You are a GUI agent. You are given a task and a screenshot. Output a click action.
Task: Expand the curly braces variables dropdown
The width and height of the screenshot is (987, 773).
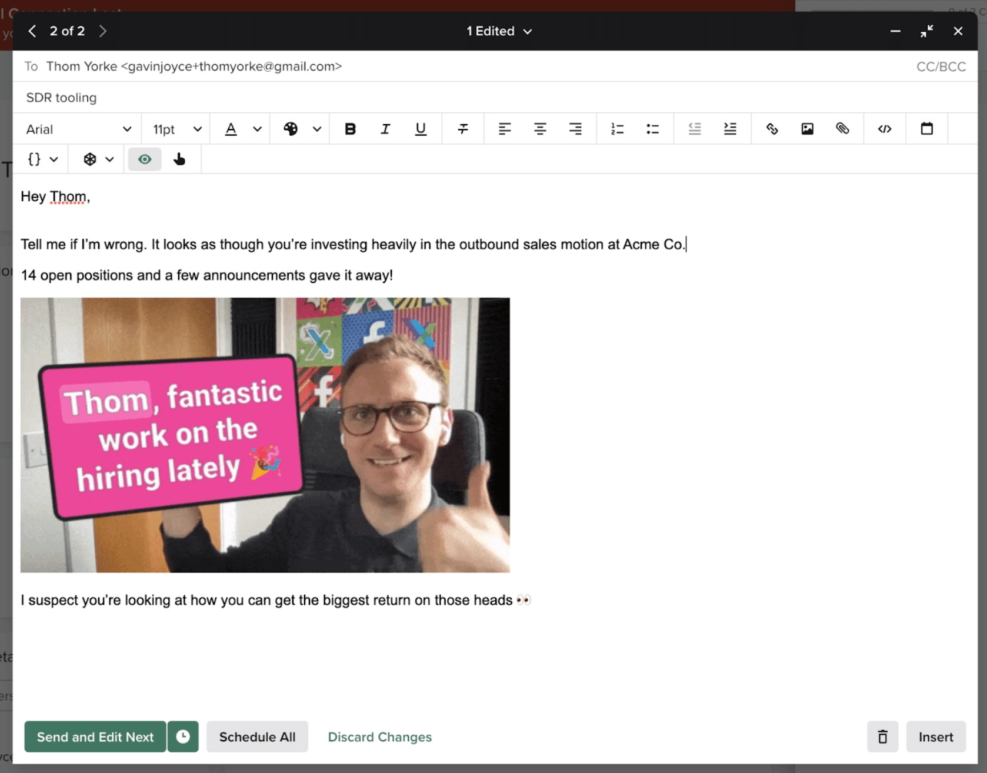(43, 159)
